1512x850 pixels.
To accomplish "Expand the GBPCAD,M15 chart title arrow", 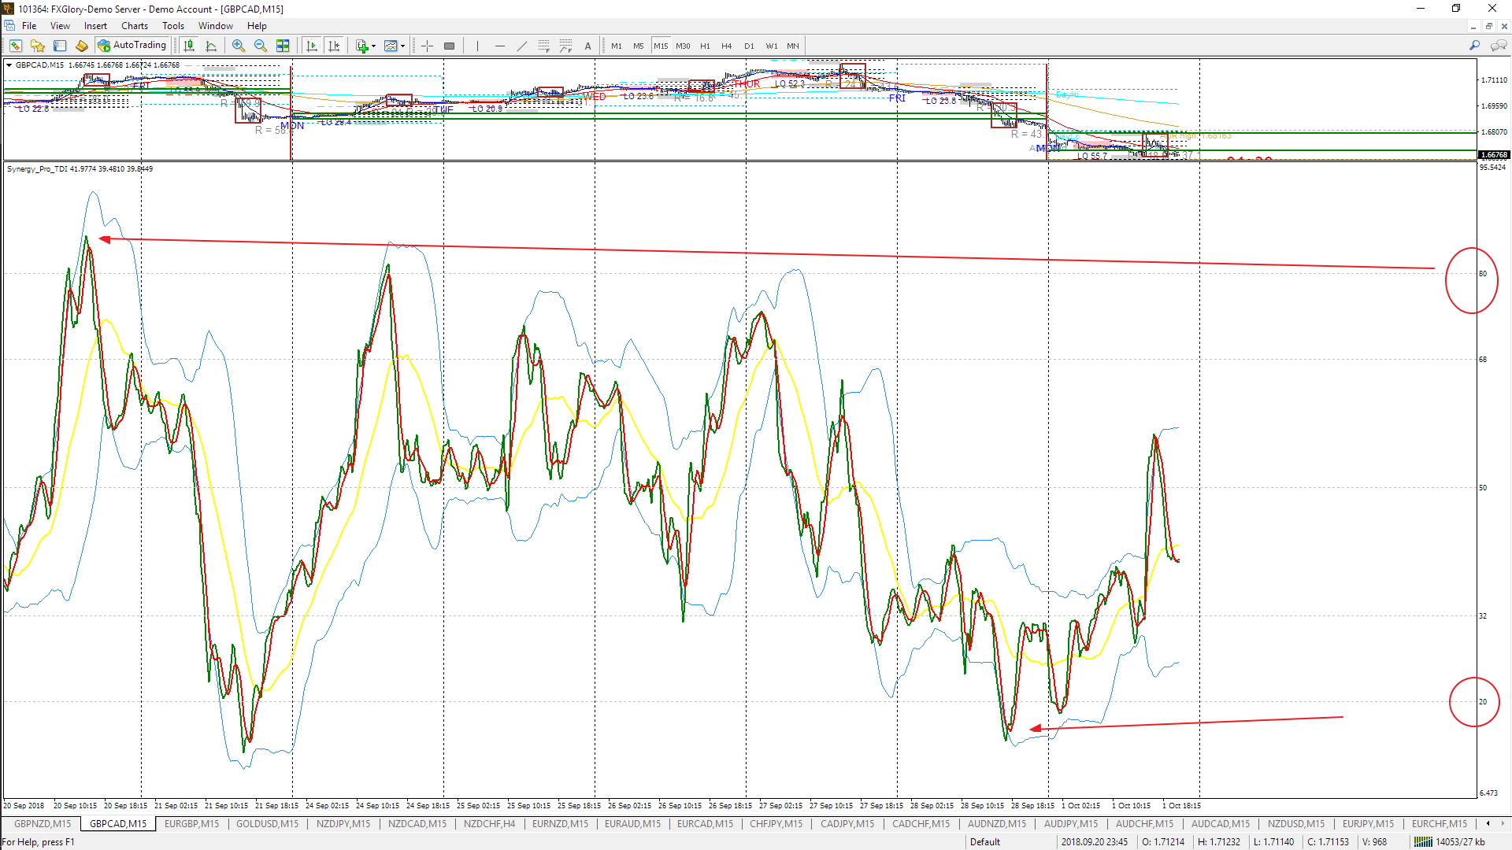I will [x=9, y=65].
